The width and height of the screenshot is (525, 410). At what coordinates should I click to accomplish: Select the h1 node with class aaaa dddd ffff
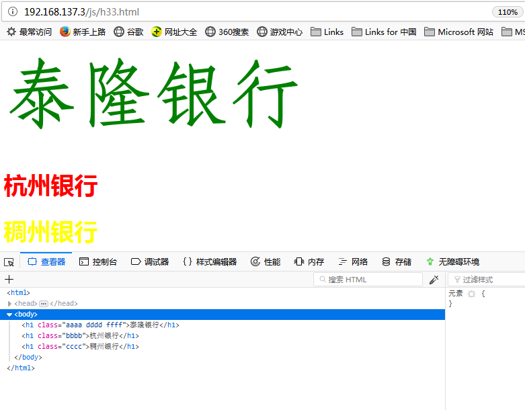point(100,325)
